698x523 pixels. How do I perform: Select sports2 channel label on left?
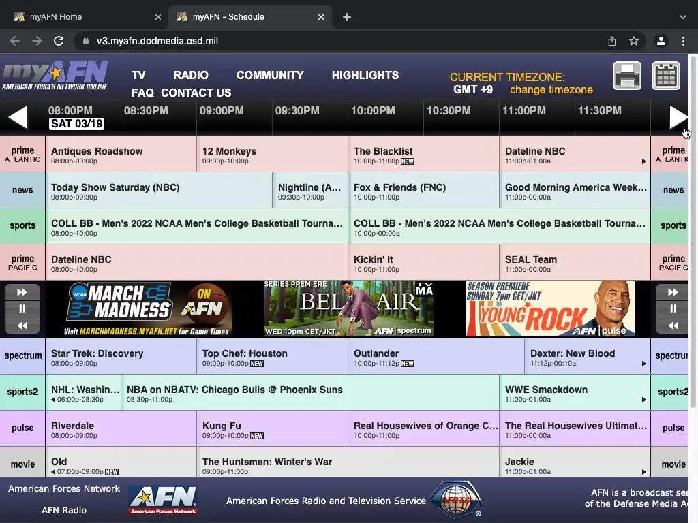coord(22,392)
